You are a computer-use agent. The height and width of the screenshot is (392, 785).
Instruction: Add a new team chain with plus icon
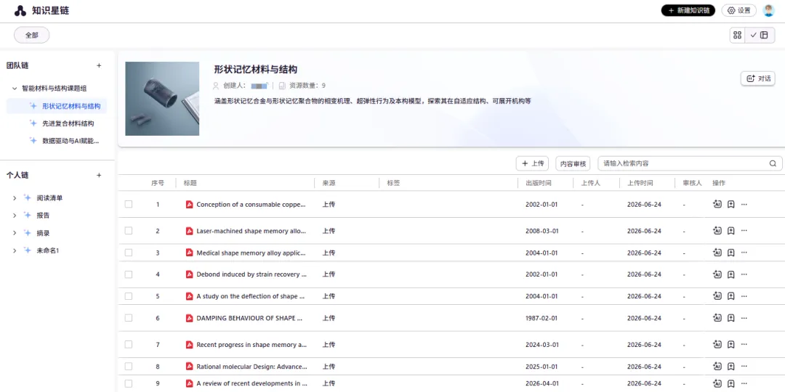pos(99,65)
